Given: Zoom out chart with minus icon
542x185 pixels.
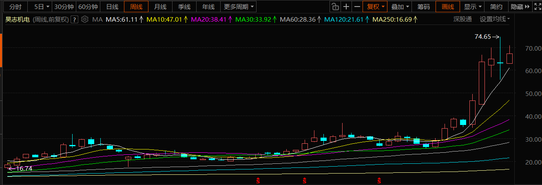Looking at the screenshot, I should coord(357,7).
